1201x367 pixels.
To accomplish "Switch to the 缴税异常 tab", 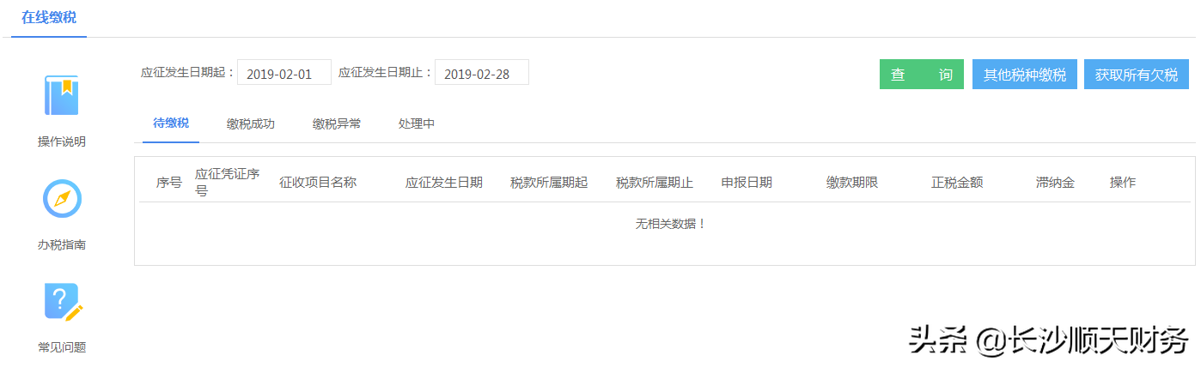I will tap(337, 123).
